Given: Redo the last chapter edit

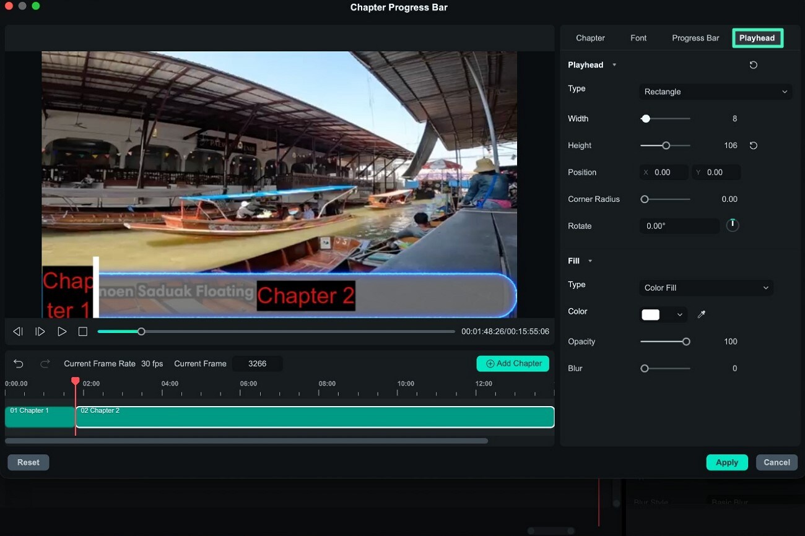Looking at the screenshot, I should tap(45, 363).
